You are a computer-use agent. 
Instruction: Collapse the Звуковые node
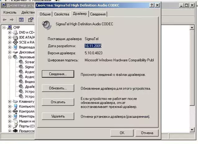(10, 57)
